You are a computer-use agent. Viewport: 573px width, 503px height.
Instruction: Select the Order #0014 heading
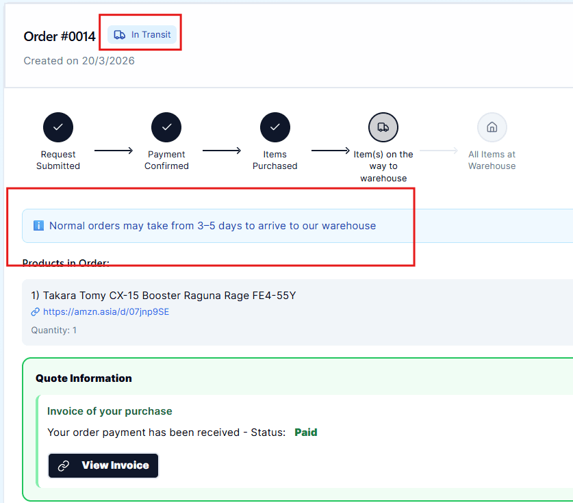60,37
